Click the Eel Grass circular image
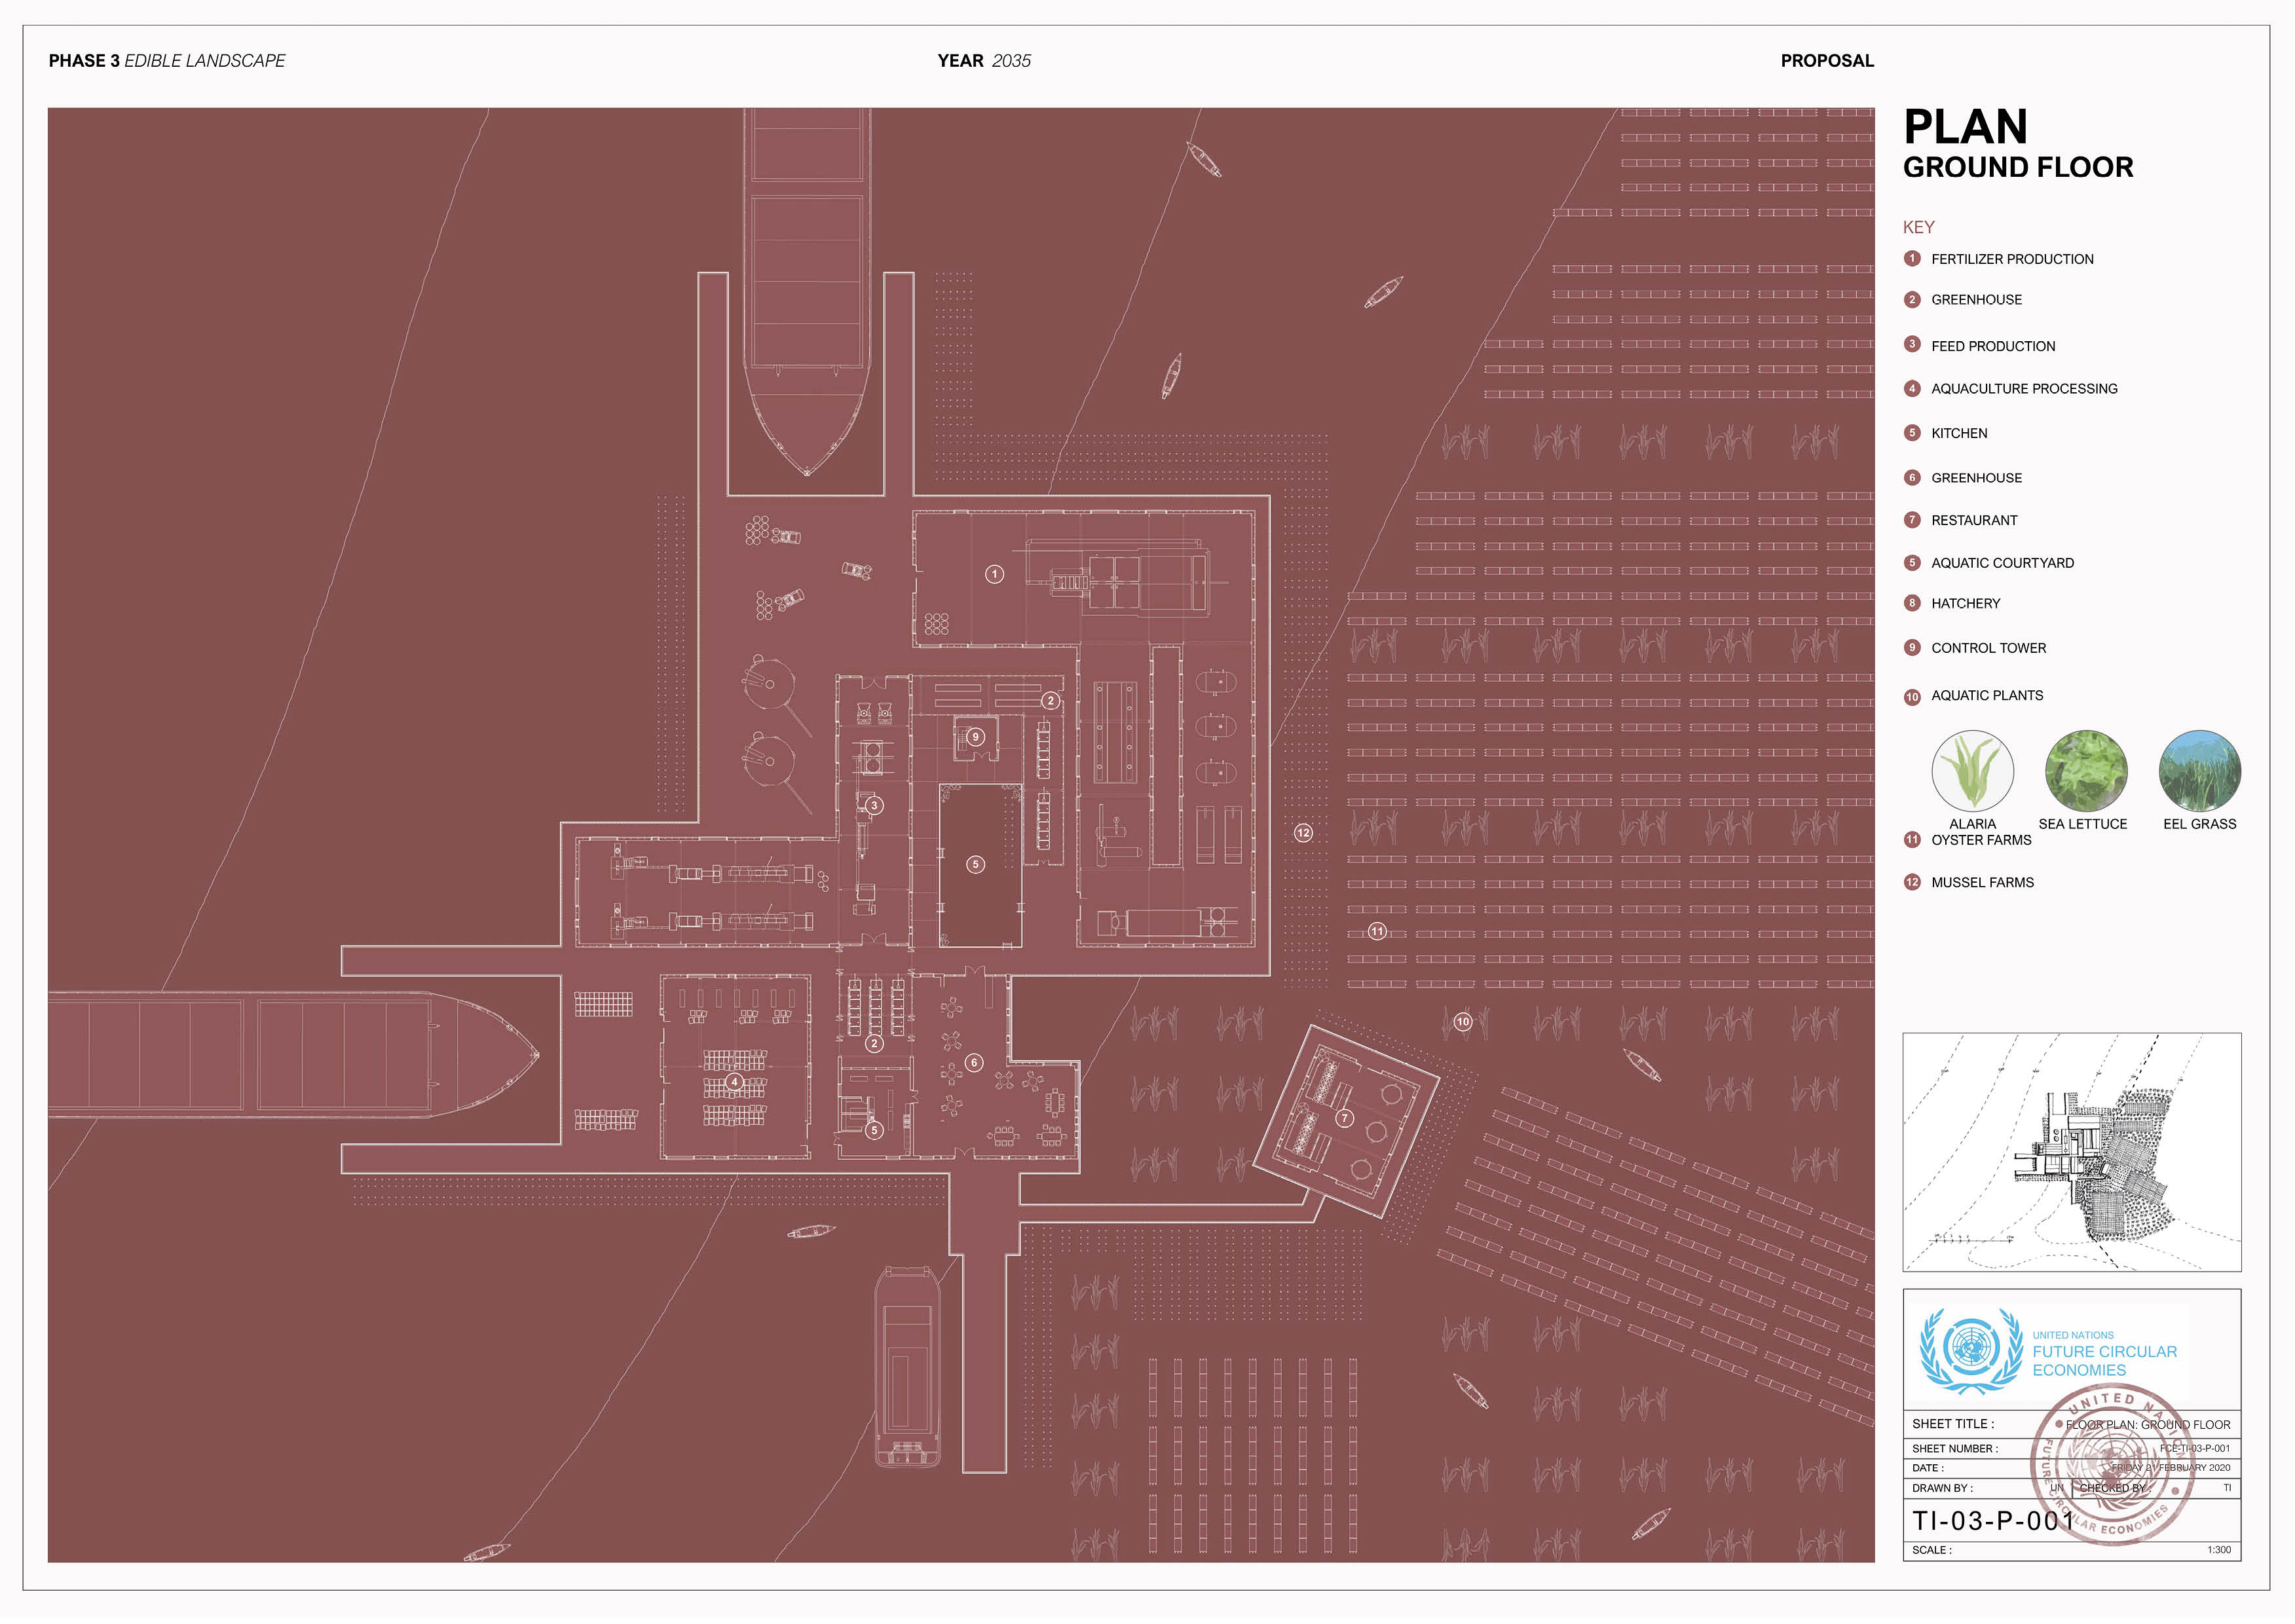The image size is (2295, 1624). [x=2199, y=770]
